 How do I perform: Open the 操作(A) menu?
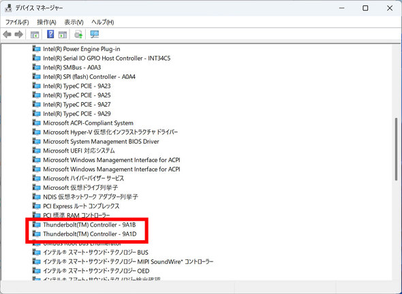pyautogui.click(x=46, y=22)
